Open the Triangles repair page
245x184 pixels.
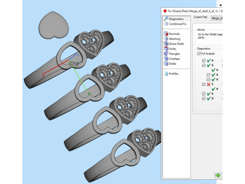point(172,54)
